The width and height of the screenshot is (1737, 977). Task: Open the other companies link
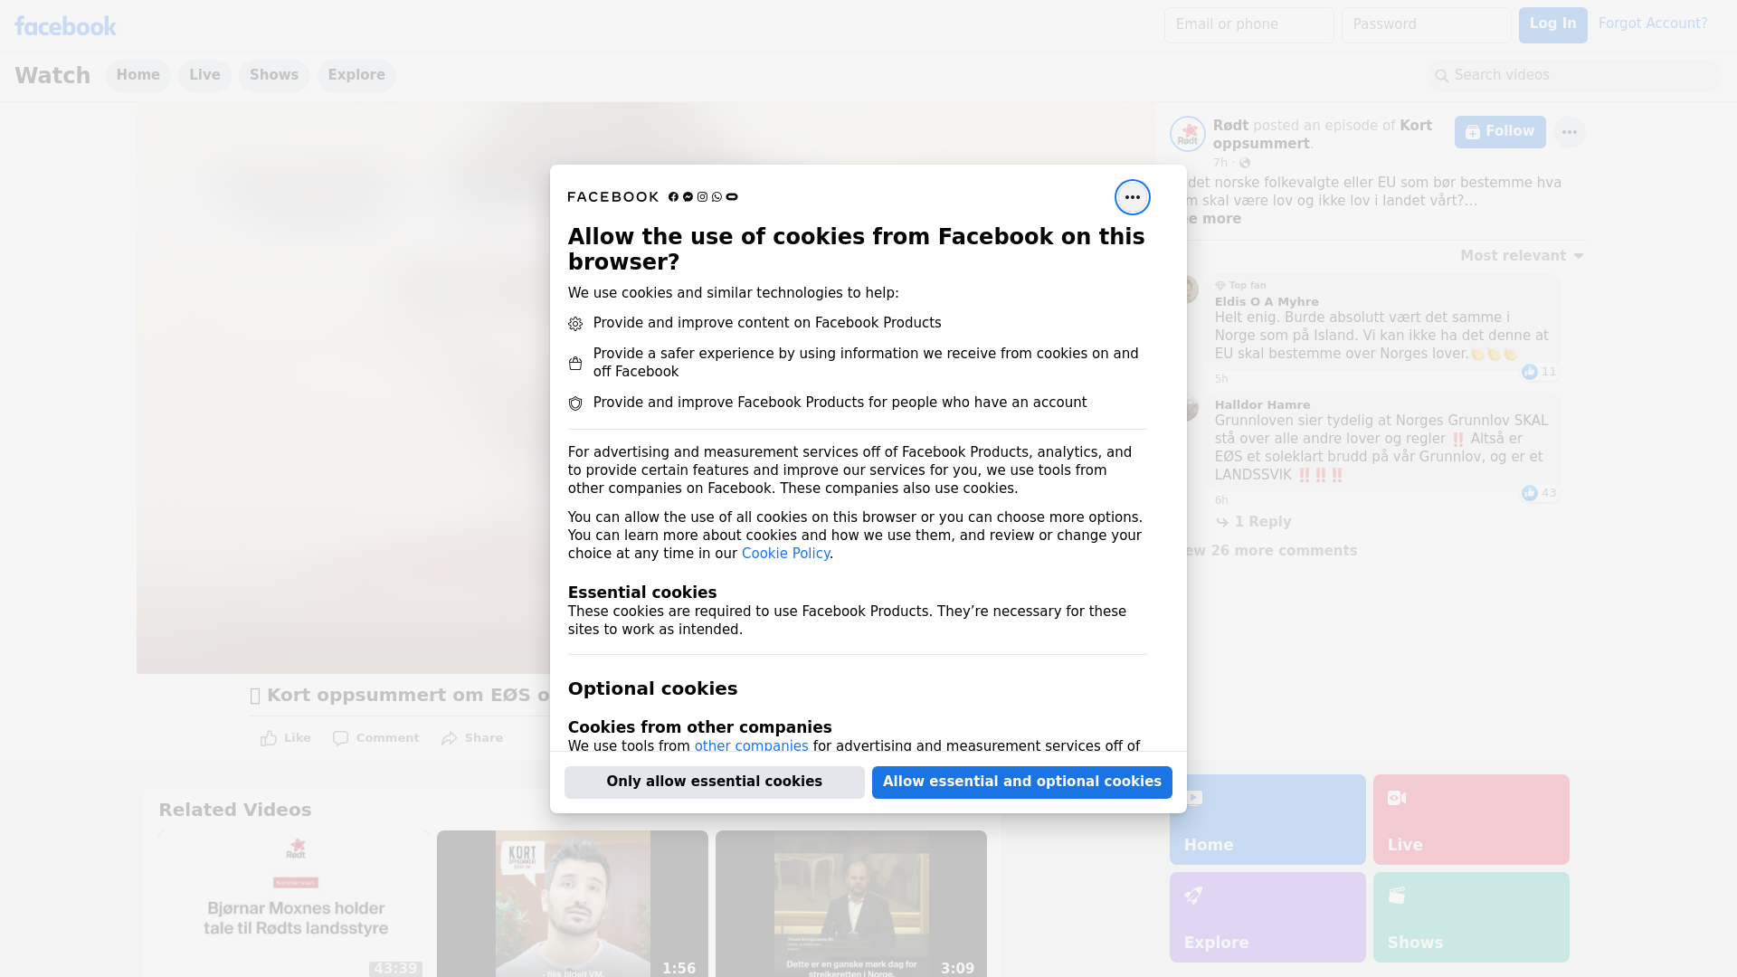[751, 746]
